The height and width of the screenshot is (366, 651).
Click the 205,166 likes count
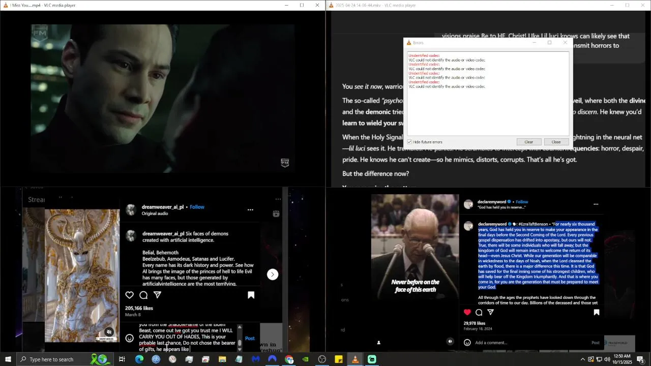[139, 308]
